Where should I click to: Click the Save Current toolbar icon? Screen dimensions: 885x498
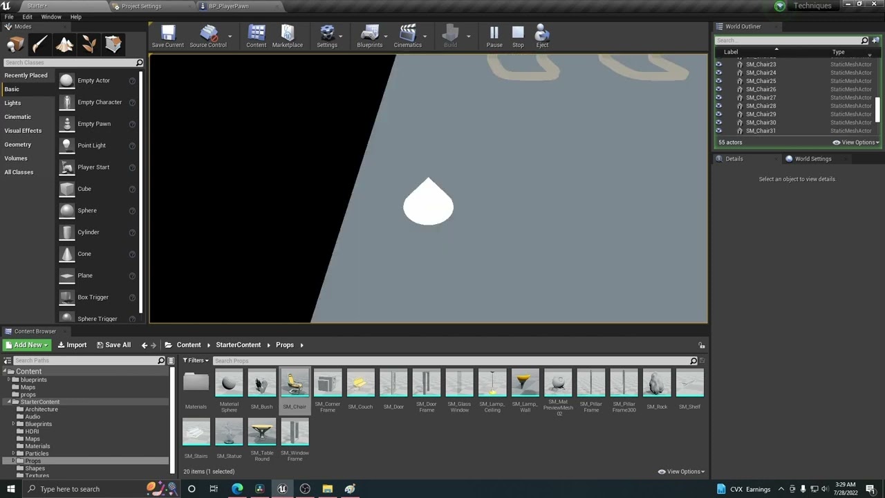point(168,37)
